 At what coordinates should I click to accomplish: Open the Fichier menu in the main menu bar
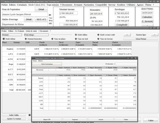point(4,5)
